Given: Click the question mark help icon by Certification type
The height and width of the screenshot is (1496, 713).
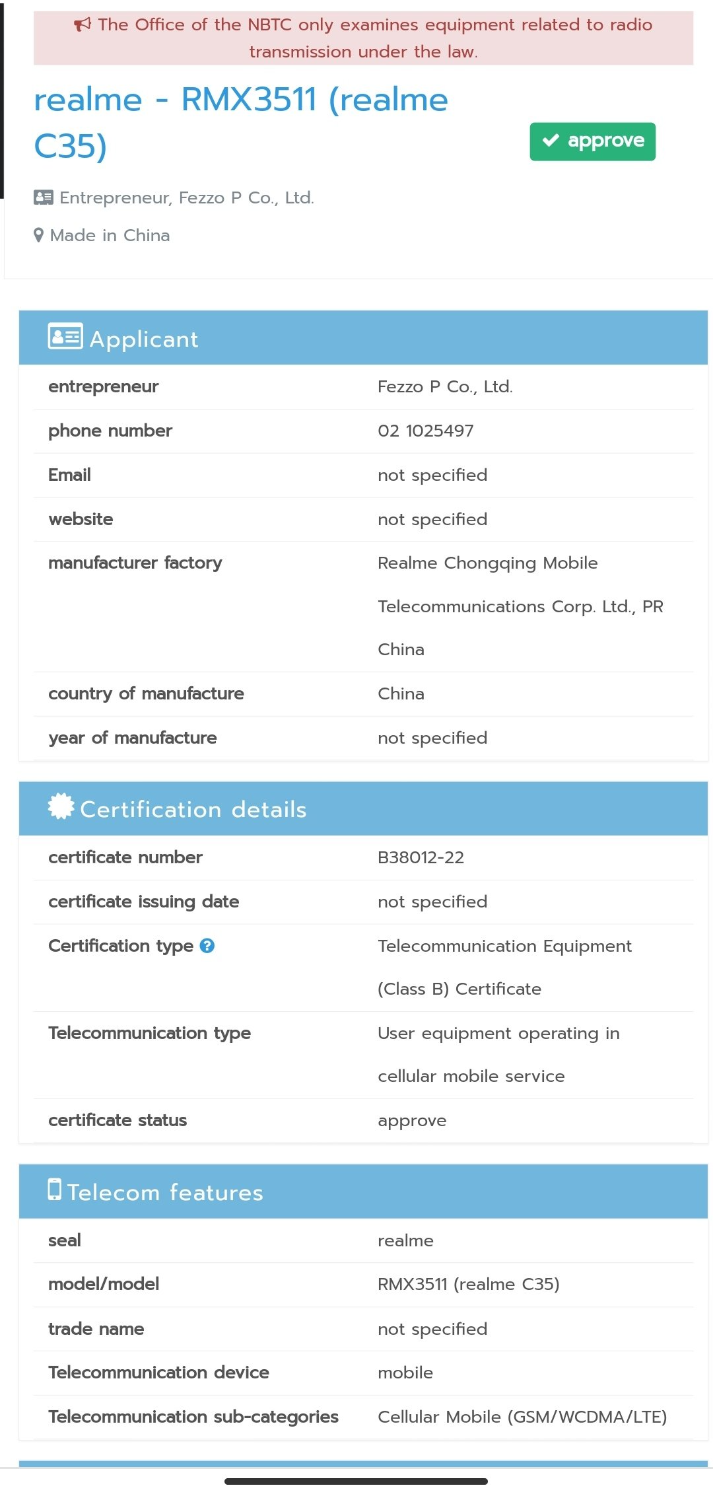Looking at the screenshot, I should tap(207, 946).
